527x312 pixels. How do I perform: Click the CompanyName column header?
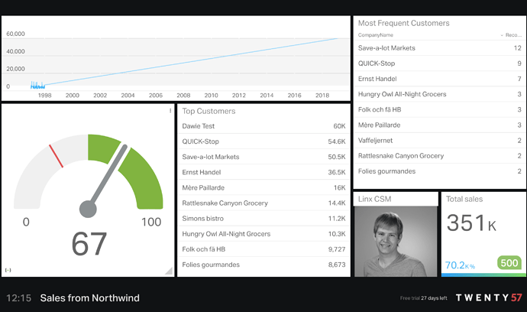(x=376, y=35)
